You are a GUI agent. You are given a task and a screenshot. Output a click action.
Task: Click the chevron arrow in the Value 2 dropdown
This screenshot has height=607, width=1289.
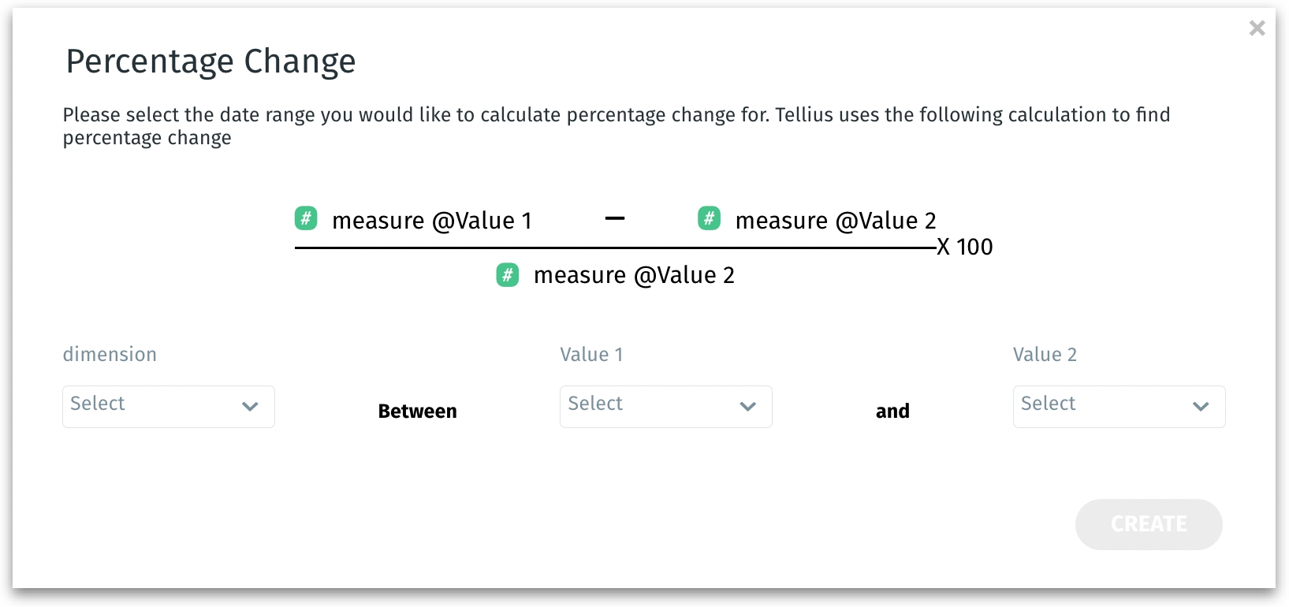click(1201, 407)
